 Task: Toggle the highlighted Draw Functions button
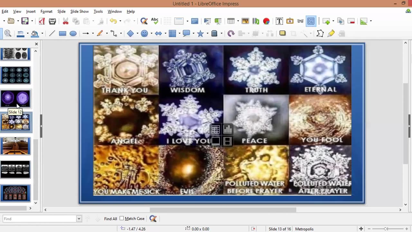[311, 21]
